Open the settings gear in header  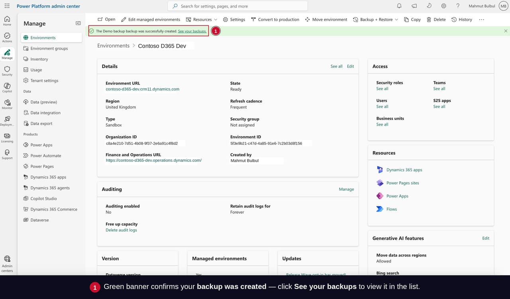pos(443,6)
